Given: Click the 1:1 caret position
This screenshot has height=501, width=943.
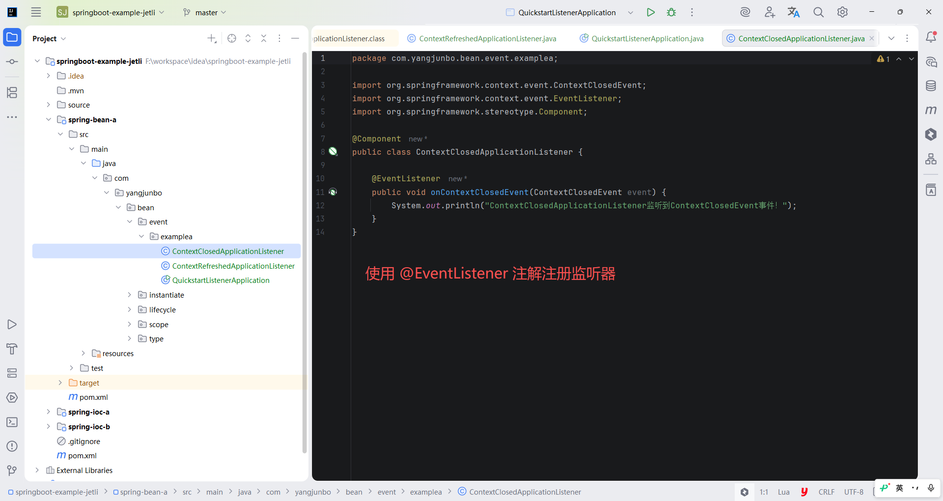Looking at the screenshot, I should [x=764, y=492].
